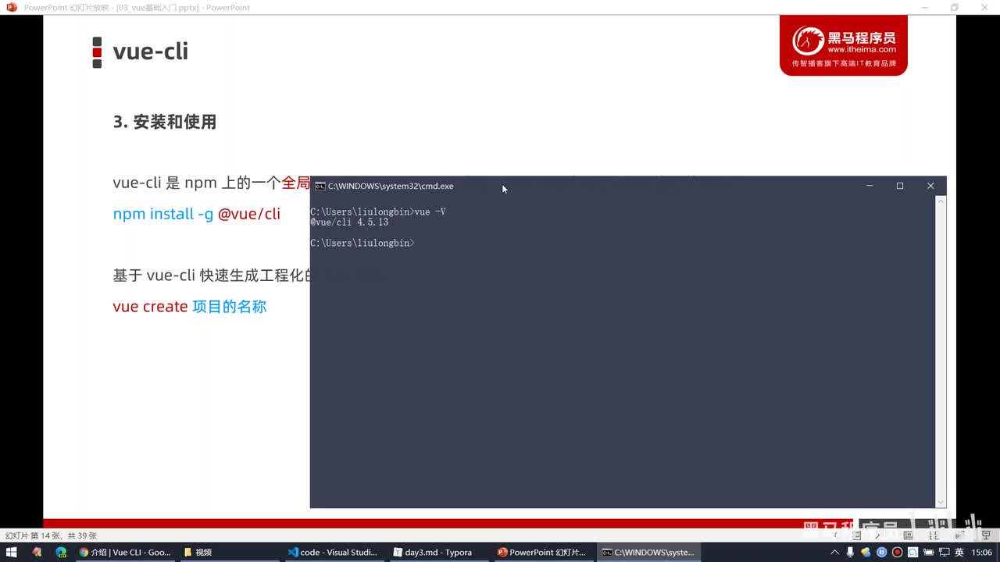Open the network tray icon
Screen dimensions: 1000x562
coord(943,552)
